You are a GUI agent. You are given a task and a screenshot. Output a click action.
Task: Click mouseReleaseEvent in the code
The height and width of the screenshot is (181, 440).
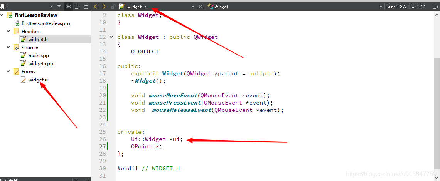182,110
